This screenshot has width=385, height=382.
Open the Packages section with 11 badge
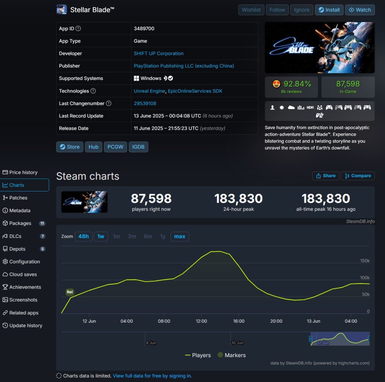coord(24,223)
